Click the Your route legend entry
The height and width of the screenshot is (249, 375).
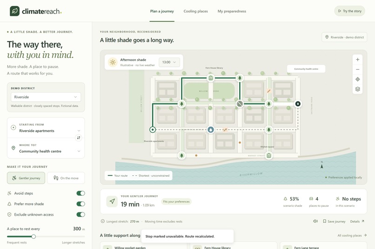point(118,176)
